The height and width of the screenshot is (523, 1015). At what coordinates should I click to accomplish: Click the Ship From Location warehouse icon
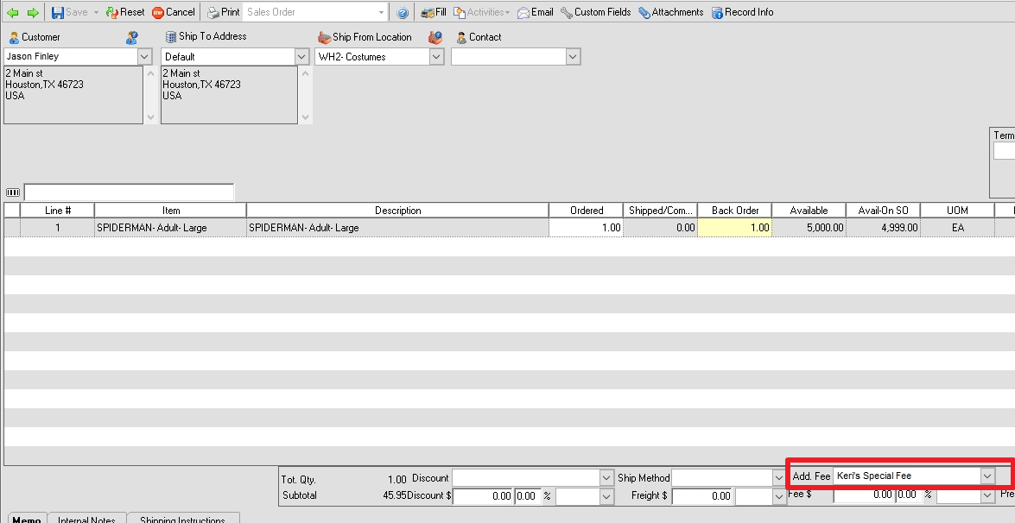pos(324,37)
